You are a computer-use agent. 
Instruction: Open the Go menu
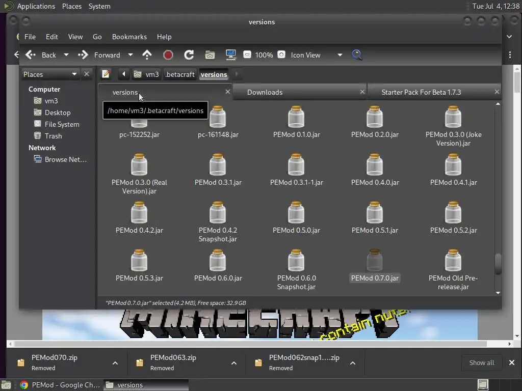pos(97,37)
